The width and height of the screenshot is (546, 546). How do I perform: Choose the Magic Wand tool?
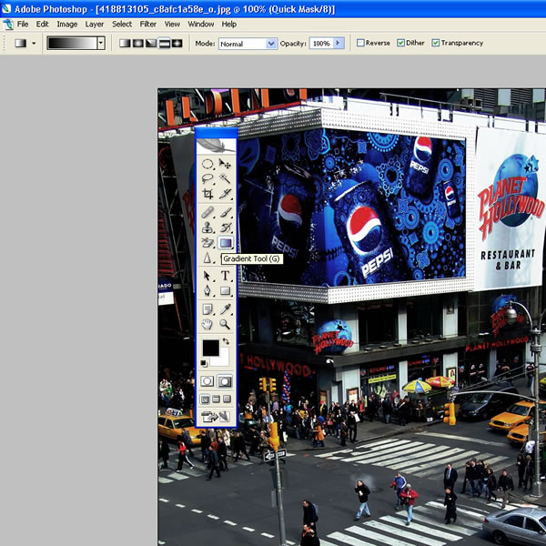coord(225,179)
